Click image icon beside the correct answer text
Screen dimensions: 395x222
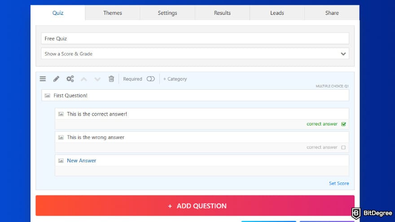61,114
